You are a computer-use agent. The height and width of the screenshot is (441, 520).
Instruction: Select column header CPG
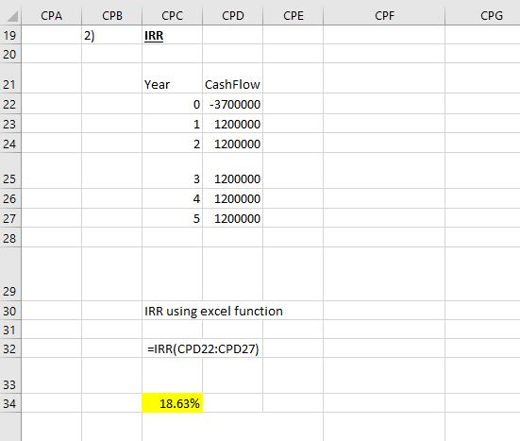pyautogui.click(x=482, y=16)
